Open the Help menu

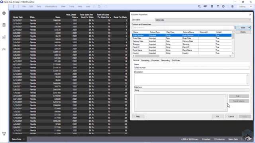tap(80, 6)
